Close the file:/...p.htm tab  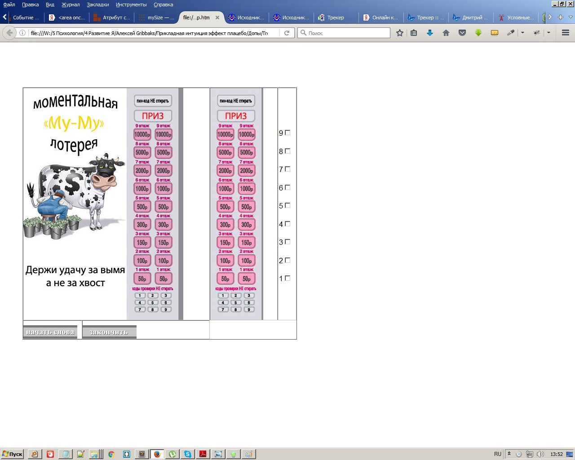[x=217, y=18]
